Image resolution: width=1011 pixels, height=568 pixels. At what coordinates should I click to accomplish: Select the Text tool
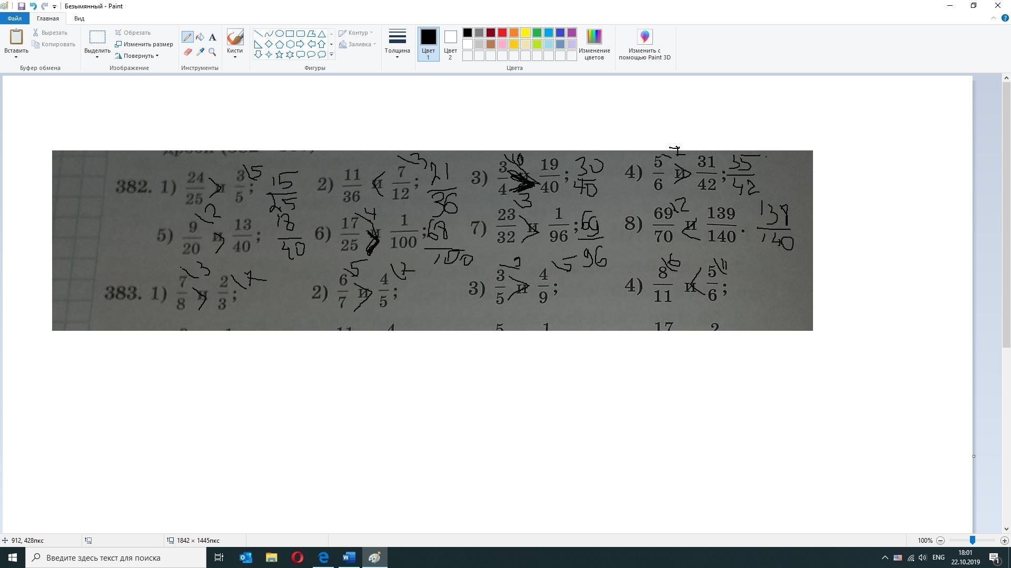[x=212, y=37]
